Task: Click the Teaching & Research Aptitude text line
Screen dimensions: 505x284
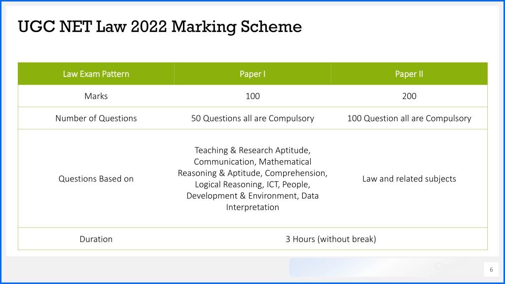Action: pos(252,150)
